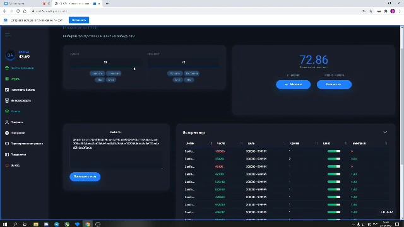The image size is (404, 227).
Task: Click the Мин pill under the Сумма field
Action: click(x=100, y=80)
